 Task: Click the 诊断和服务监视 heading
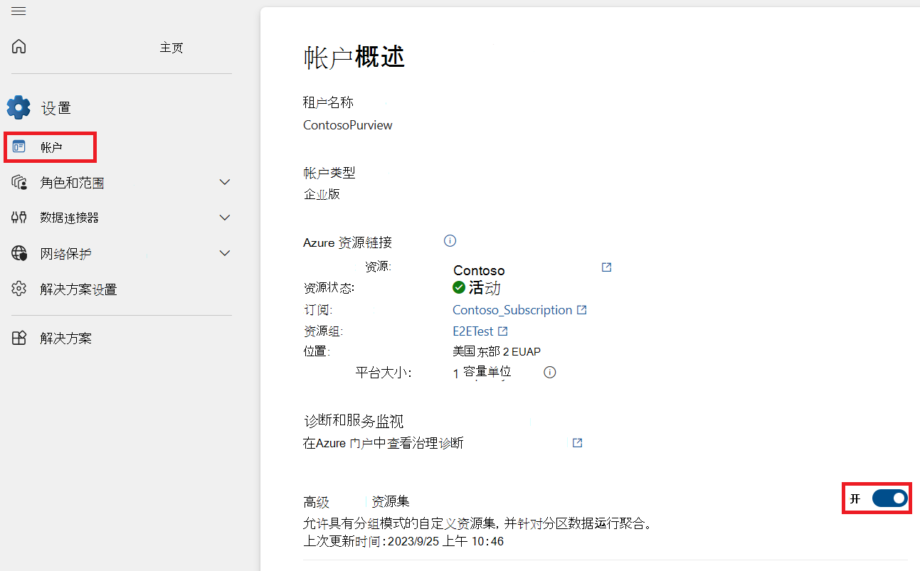(x=354, y=421)
